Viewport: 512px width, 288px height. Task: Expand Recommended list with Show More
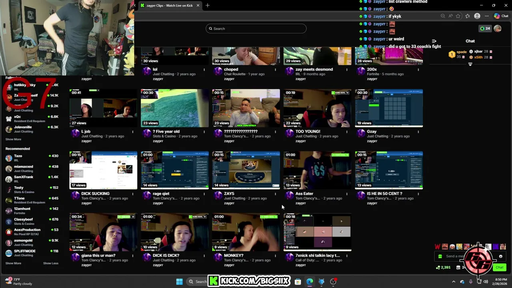13,263
